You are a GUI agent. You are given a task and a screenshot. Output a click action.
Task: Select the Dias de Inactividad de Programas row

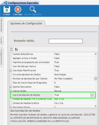[x=53, y=83]
